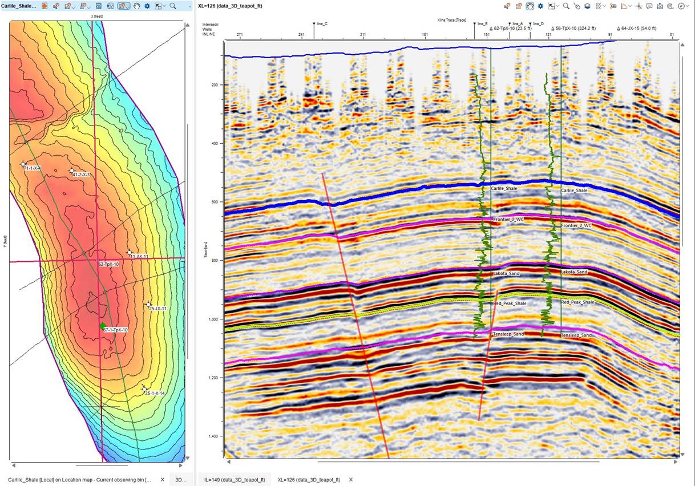This screenshot has width=695, height=486.
Task: Open seismic section settings gear
Action: click(x=540, y=6)
